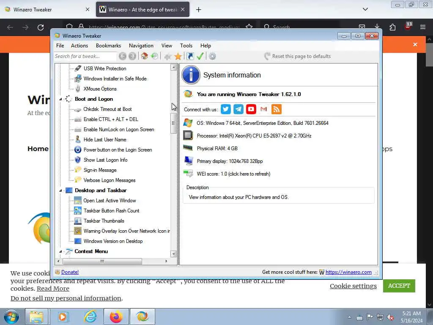433x325 pixels.
Task: Click the tree horizontal scrollbar thumb
Action: (102, 261)
